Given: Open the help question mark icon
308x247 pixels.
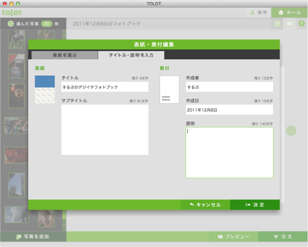Looking at the screenshot, I should tap(301, 23).
